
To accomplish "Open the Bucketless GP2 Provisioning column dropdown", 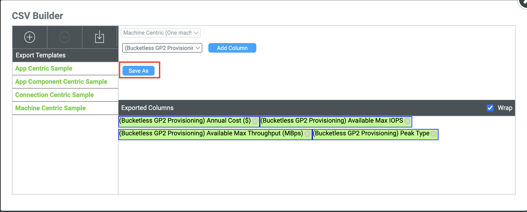I will [162, 48].
